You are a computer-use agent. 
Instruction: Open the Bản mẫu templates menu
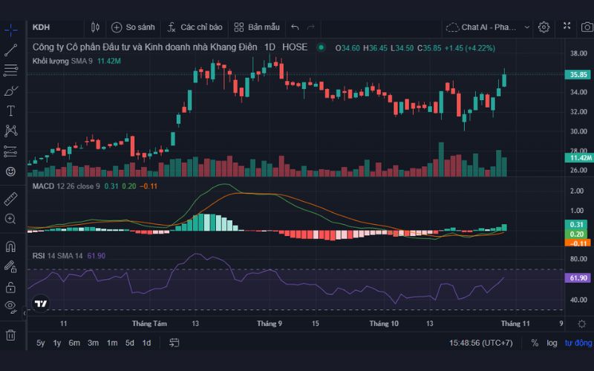257,27
